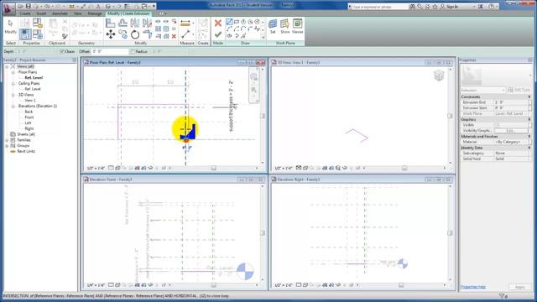Select Revit Links in Project Browser
The height and width of the screenshot is (302, 537).
pos(26,151)
